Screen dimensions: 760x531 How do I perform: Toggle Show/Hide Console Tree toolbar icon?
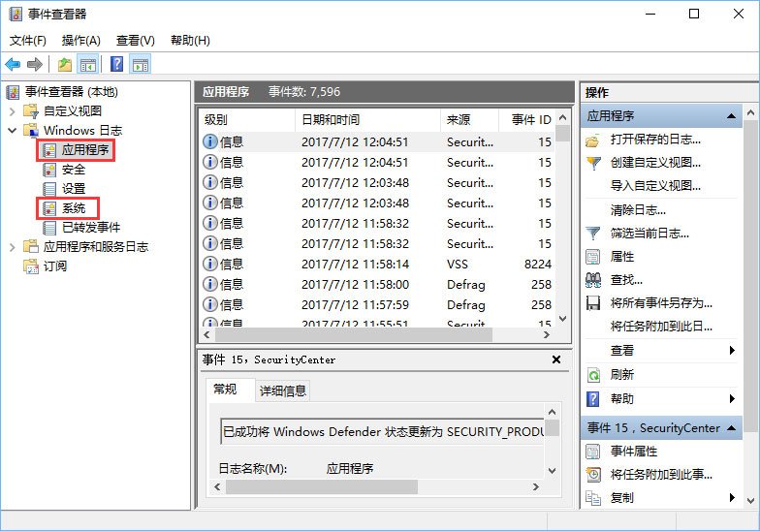(88, 65)
